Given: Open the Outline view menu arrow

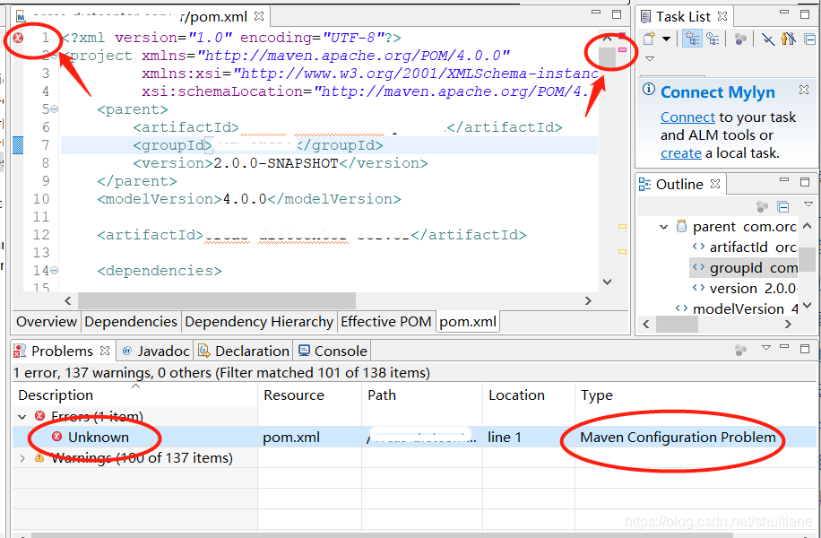Looking at the screenshot, I should tap(808, 204).
